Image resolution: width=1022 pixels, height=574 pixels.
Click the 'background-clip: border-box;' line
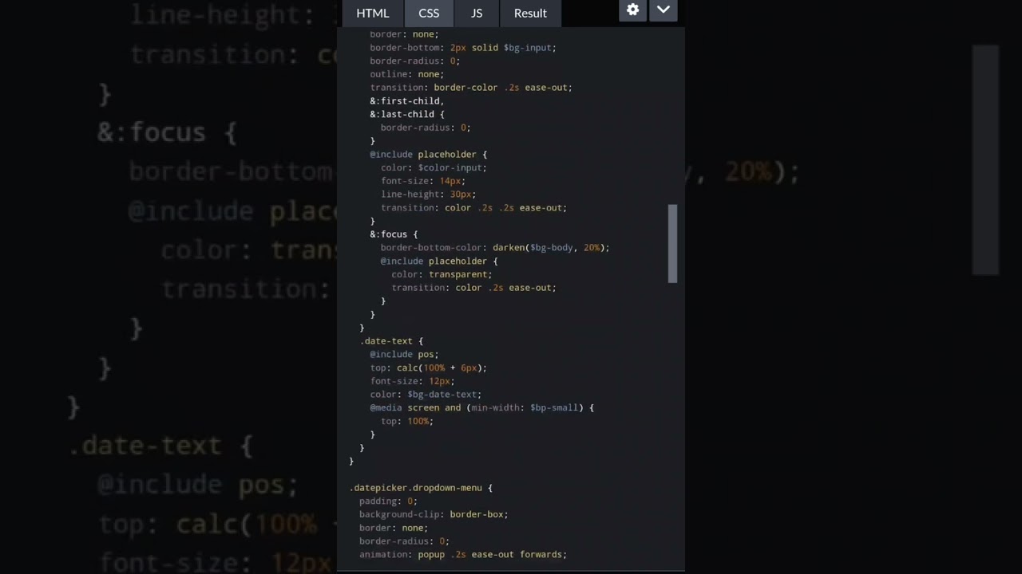[434, 514]
